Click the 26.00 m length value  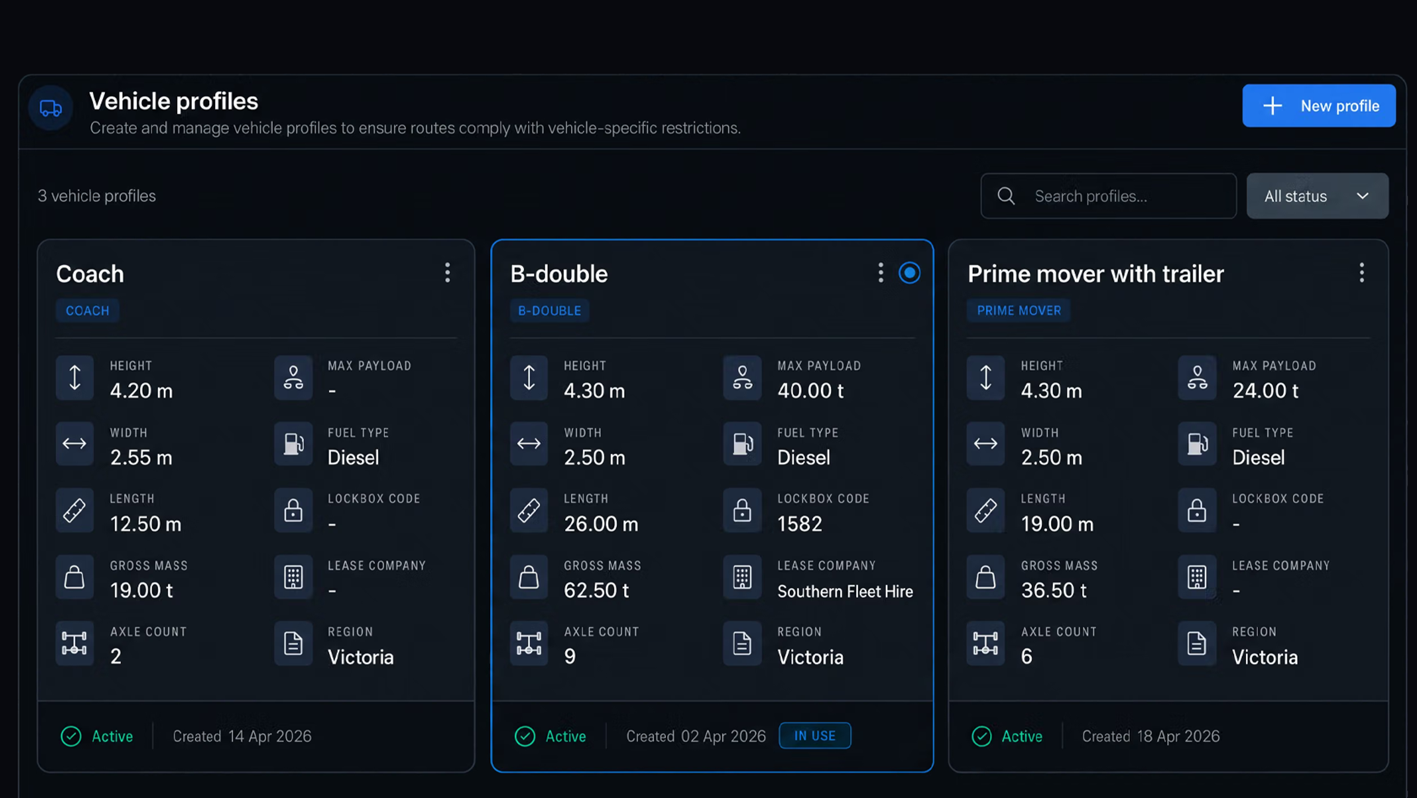pos(601,524)
